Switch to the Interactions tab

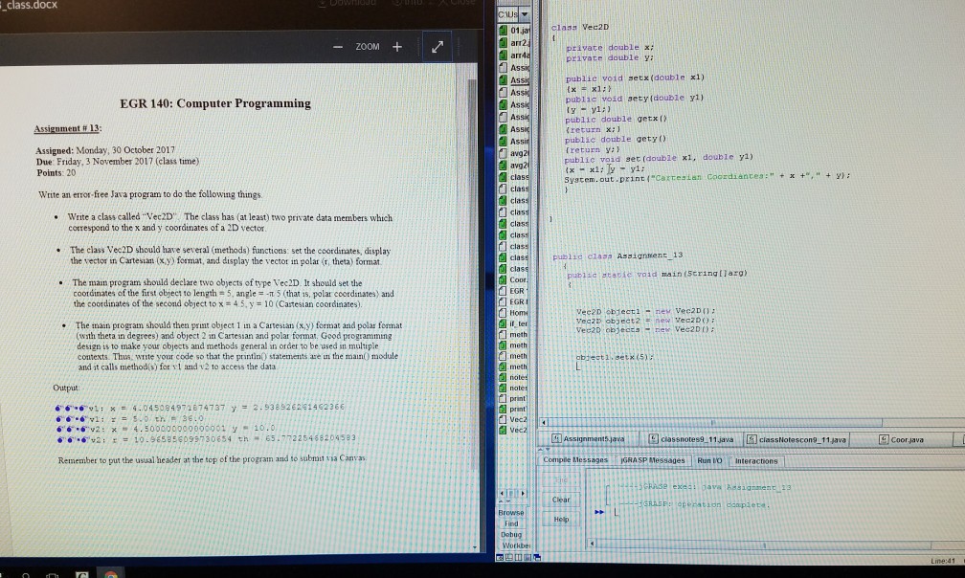(755, 461)
